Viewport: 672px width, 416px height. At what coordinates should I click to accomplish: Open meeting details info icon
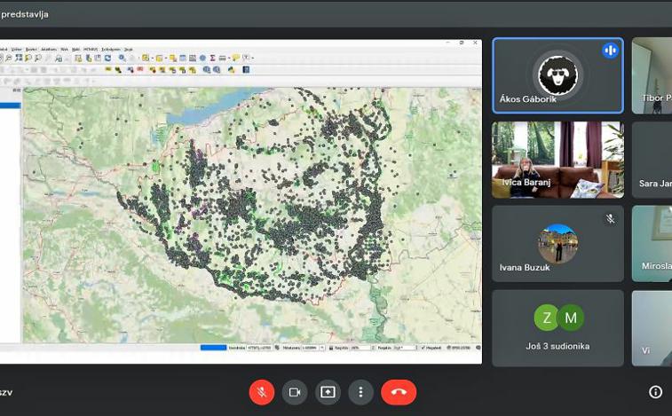[655, 392]
